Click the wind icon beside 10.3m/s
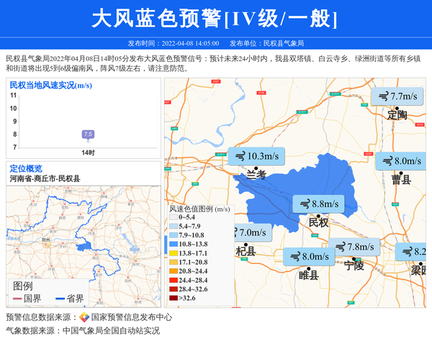 (240, 156)
